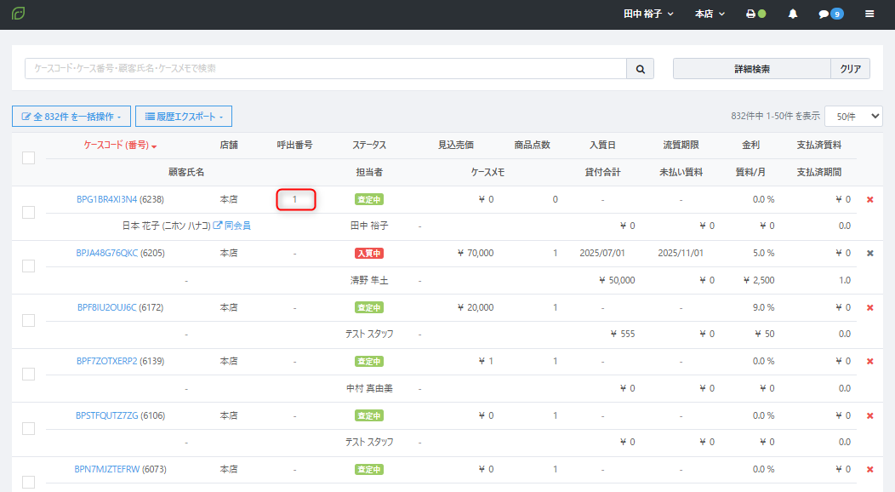Expand the 田中 裕子 user dropdown
The image size is (895, 492).
tap(648, 14)
